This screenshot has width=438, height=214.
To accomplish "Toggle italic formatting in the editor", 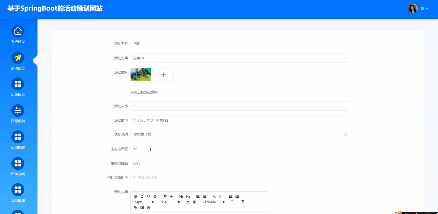I will 142,196.
